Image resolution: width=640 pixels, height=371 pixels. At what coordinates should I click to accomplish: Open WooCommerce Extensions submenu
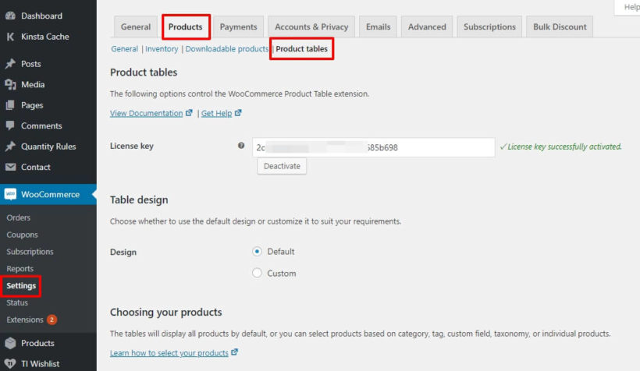pos(25,320)
